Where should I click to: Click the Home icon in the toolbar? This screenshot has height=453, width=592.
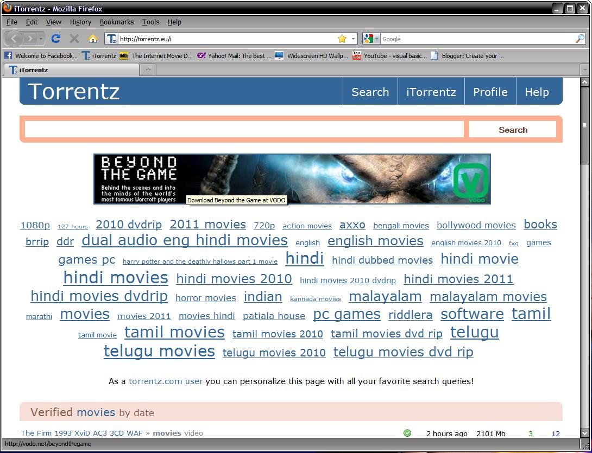coord(93,39)
